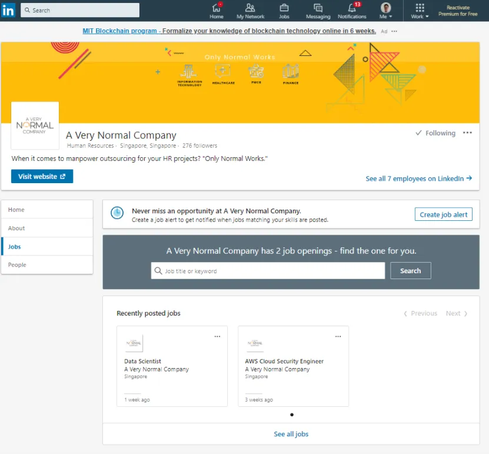Image resolution: width=489 pixels, height=454 pixels.
Task: Go to Previous posted jobs
Action: 420,313
